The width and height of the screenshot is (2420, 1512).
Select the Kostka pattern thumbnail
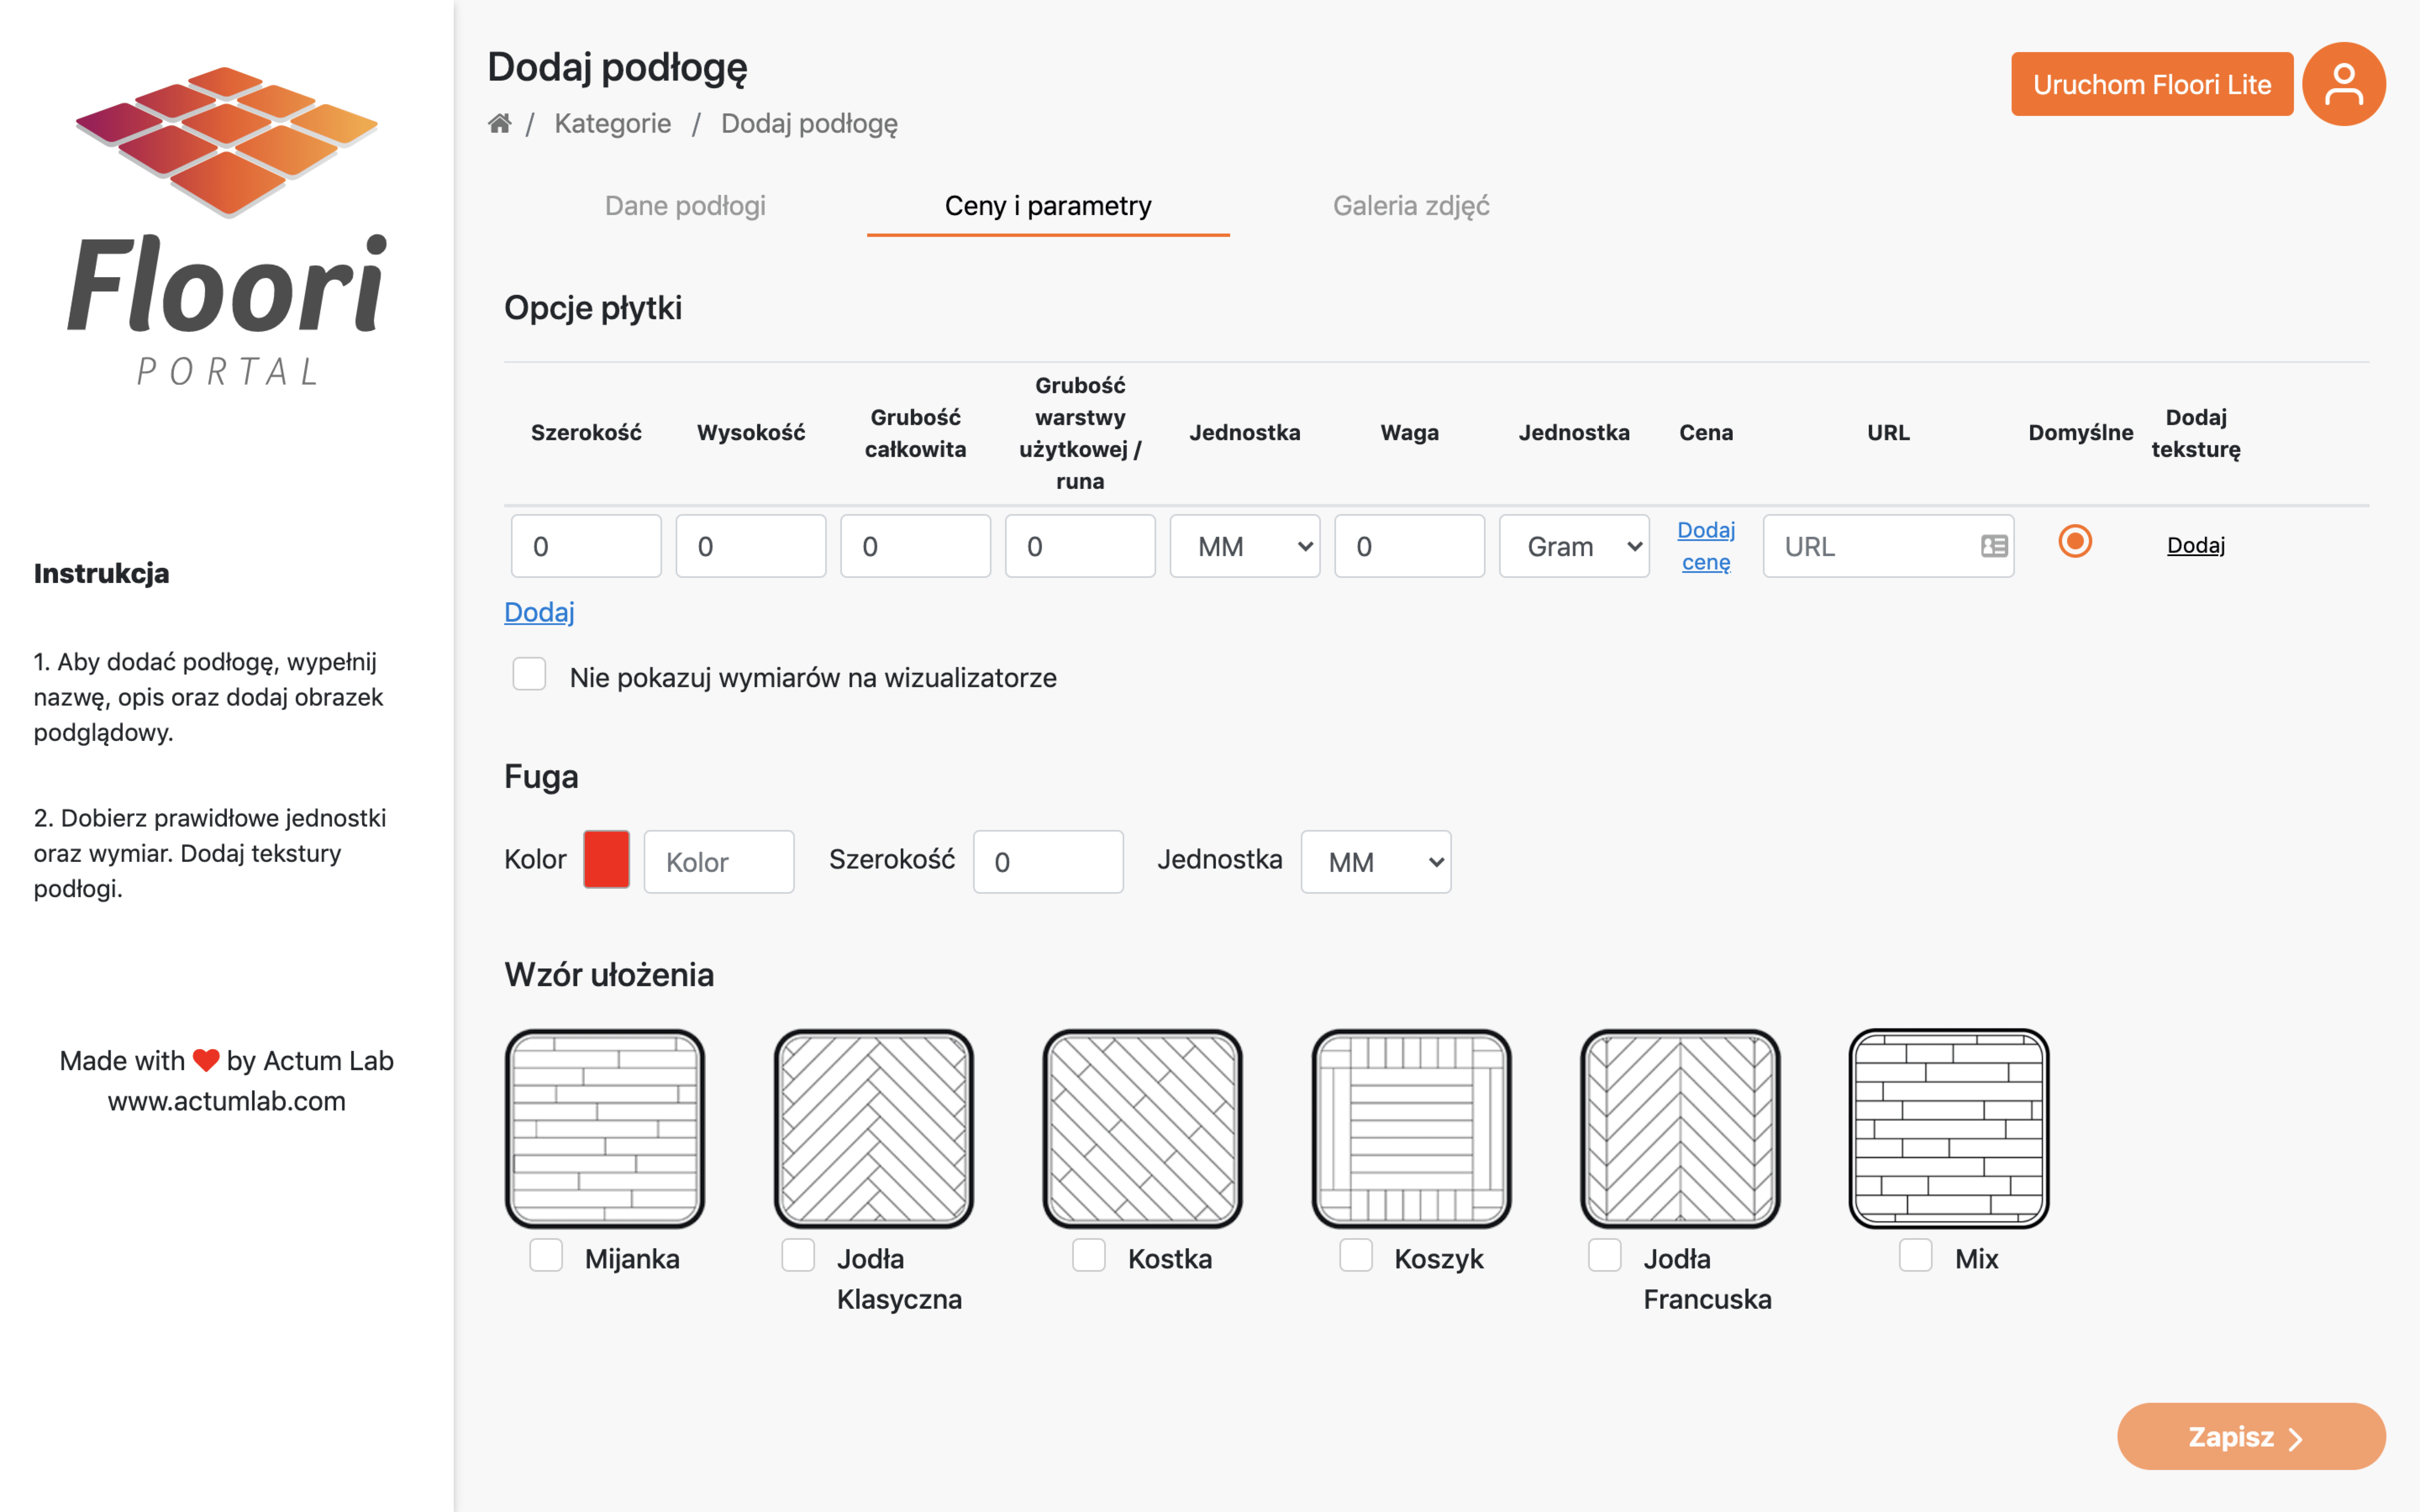(x=1143, y=1128)
